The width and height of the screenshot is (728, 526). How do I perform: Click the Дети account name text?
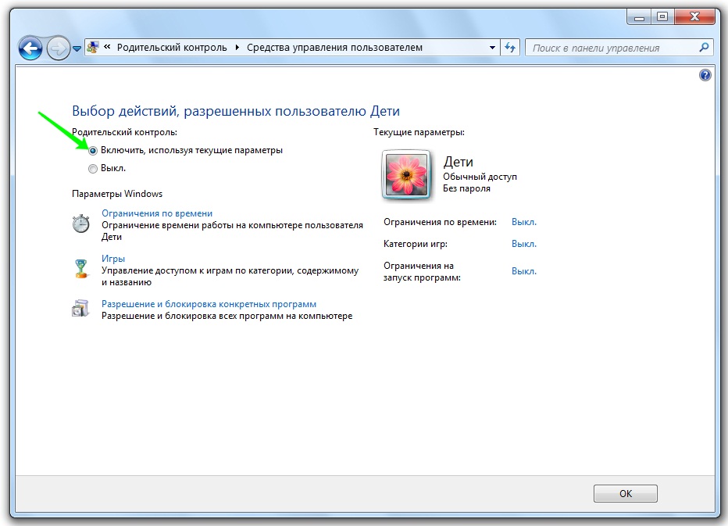(459, 162)
